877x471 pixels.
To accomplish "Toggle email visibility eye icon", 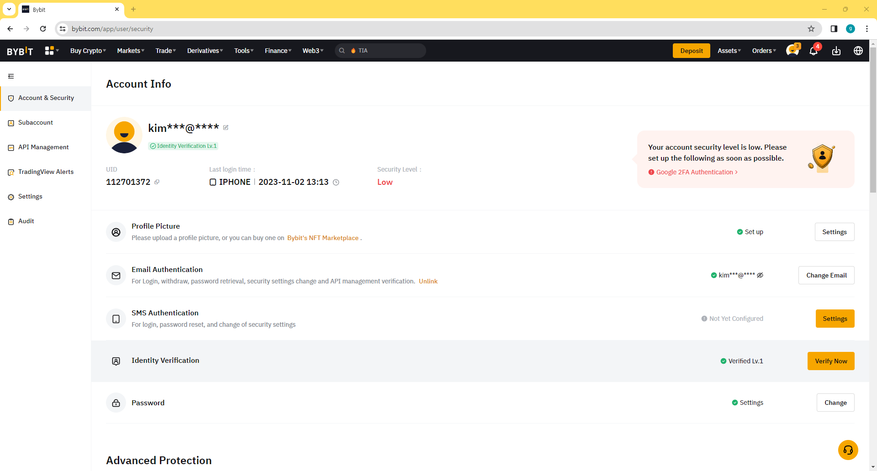I will [760, 275].
